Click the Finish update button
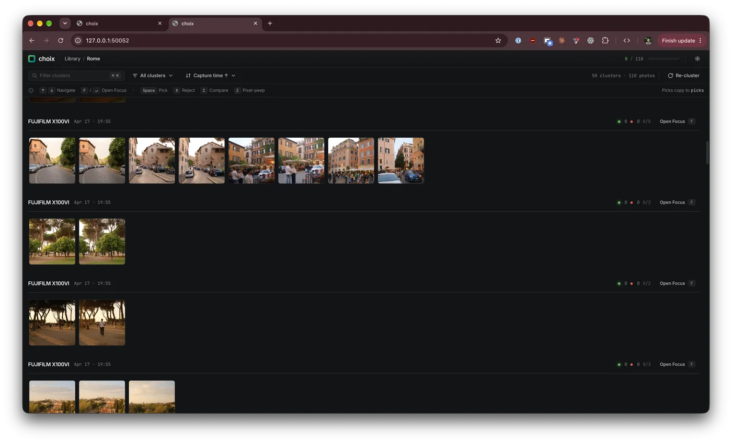This screenshot has width=732, height=443. pos(682,41)
